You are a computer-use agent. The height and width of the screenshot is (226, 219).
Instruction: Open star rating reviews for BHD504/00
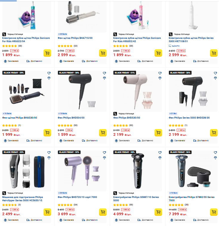tap(67, 125)
